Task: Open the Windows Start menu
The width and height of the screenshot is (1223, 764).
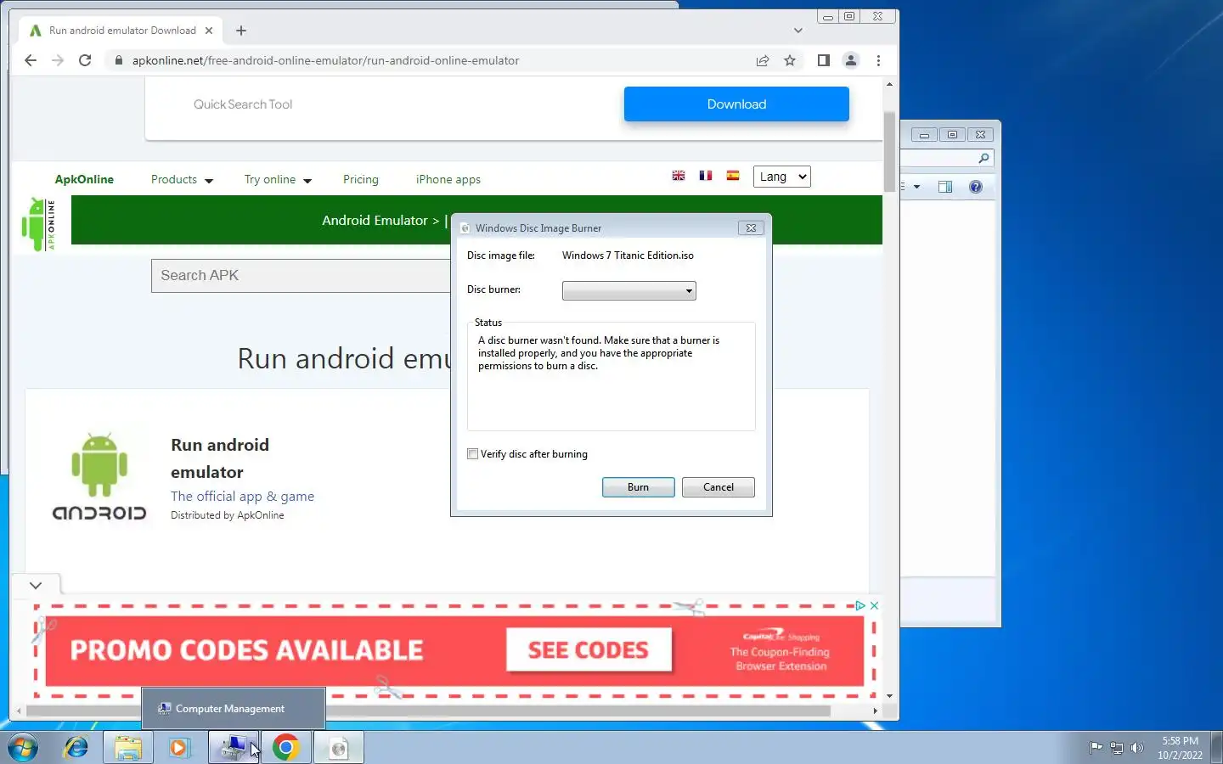Action: click(x=23, y=748)
